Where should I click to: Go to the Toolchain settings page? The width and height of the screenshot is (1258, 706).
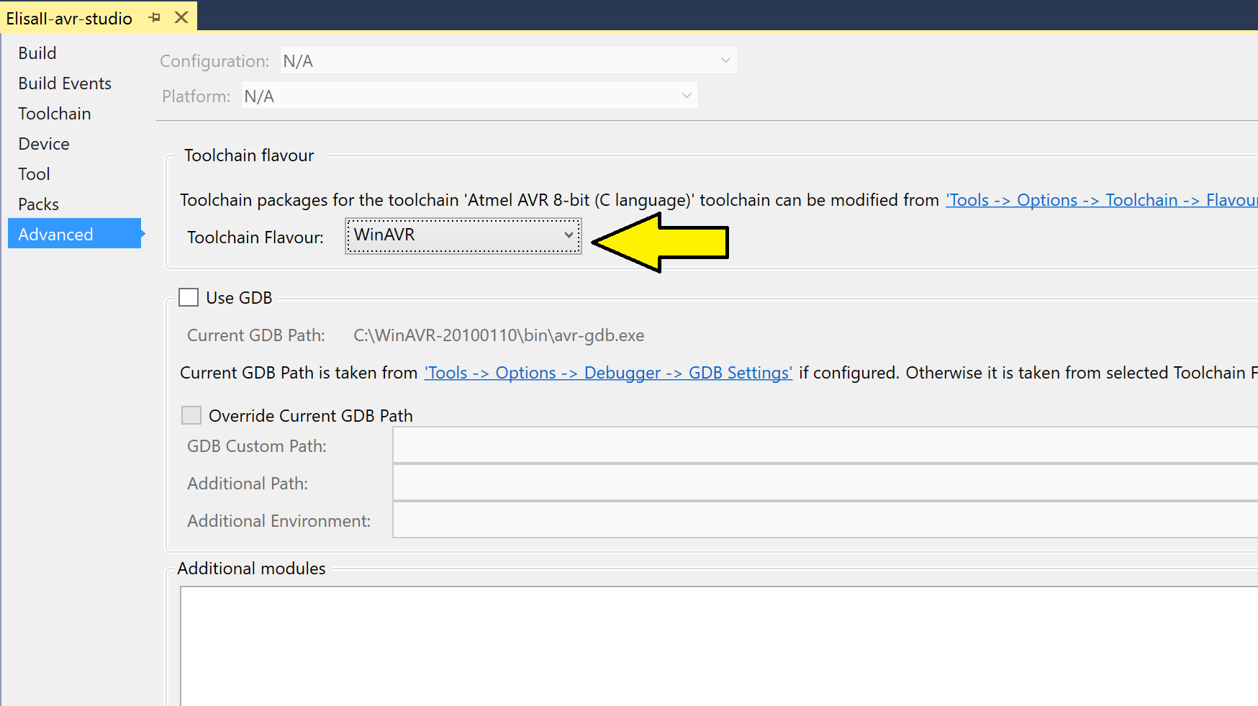tap(55, 114)
